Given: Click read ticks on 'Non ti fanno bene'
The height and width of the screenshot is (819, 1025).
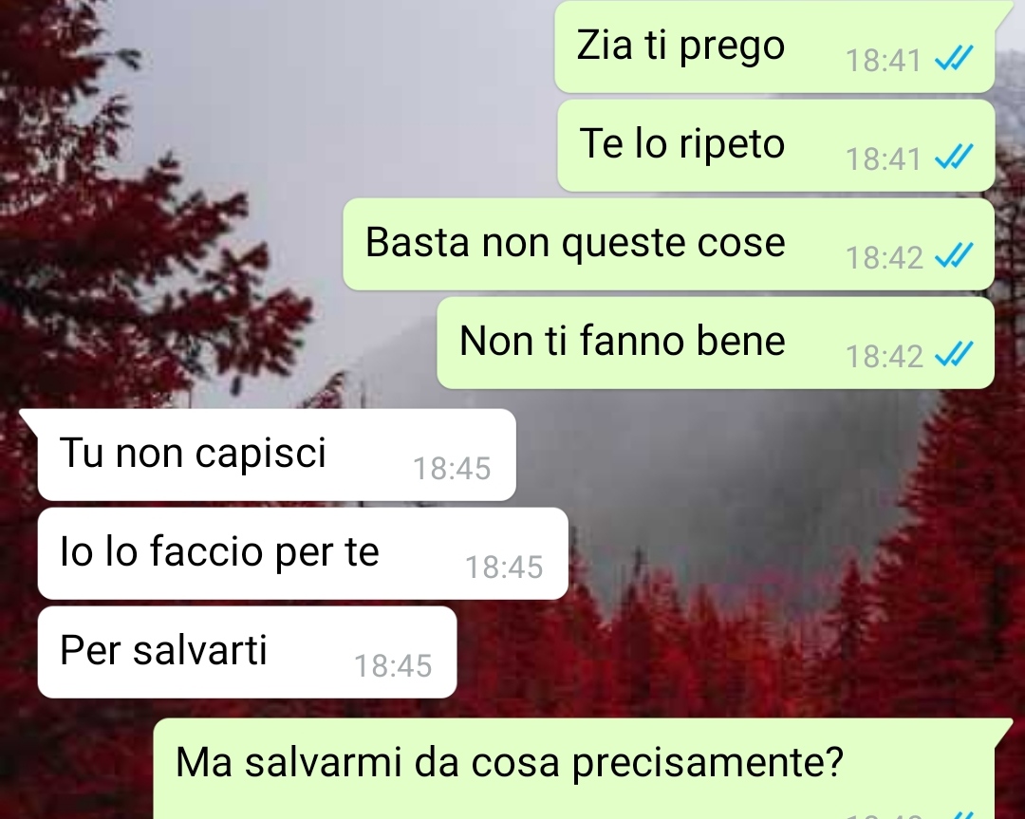Looking at the screenshot, I should (954, 354).
